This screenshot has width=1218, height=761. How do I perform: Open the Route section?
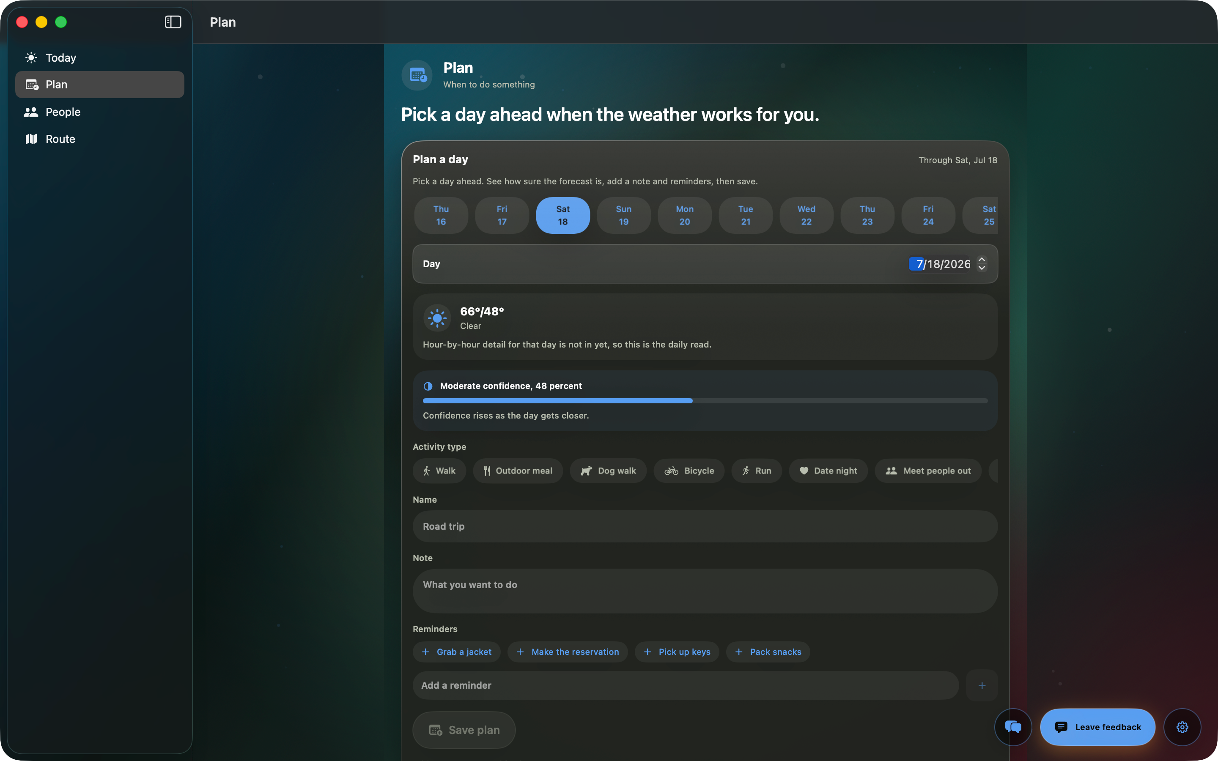pyautogui.click(x=100, y=139)
